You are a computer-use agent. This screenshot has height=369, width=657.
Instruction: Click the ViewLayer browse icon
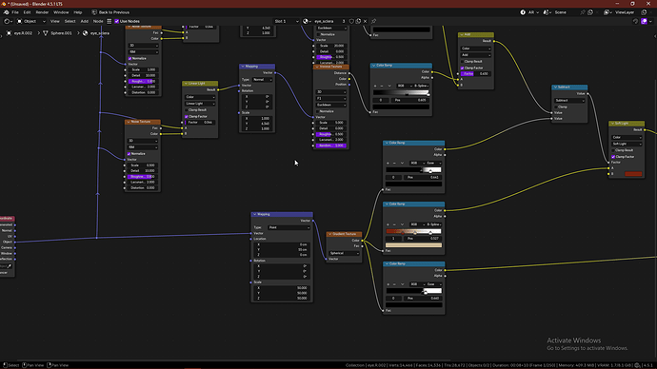[x=607, y=12]
